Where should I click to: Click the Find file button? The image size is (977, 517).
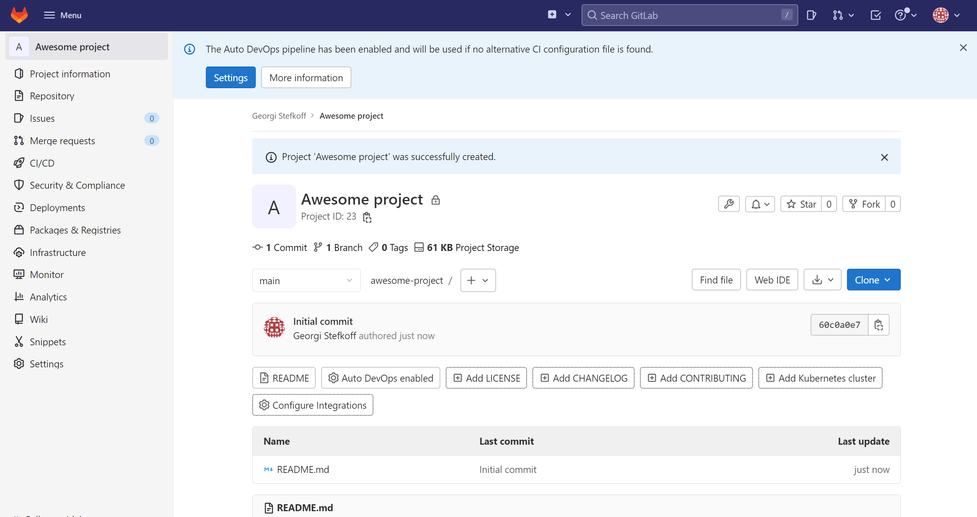pos(716,280)
